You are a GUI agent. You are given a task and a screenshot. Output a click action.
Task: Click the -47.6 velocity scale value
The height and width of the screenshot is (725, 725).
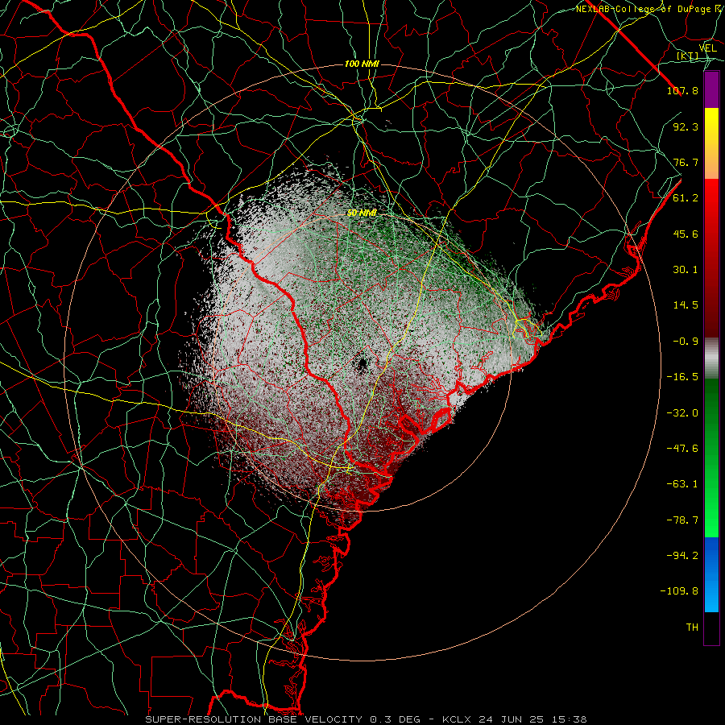click(x=682, y=449)
